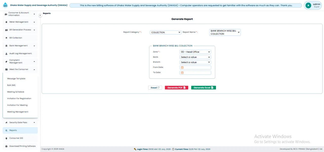Open the From Date calendar icon
Image resolution: width=324 pixels, height=152 pixels.
pyautogui.click(x=182, y=67)
